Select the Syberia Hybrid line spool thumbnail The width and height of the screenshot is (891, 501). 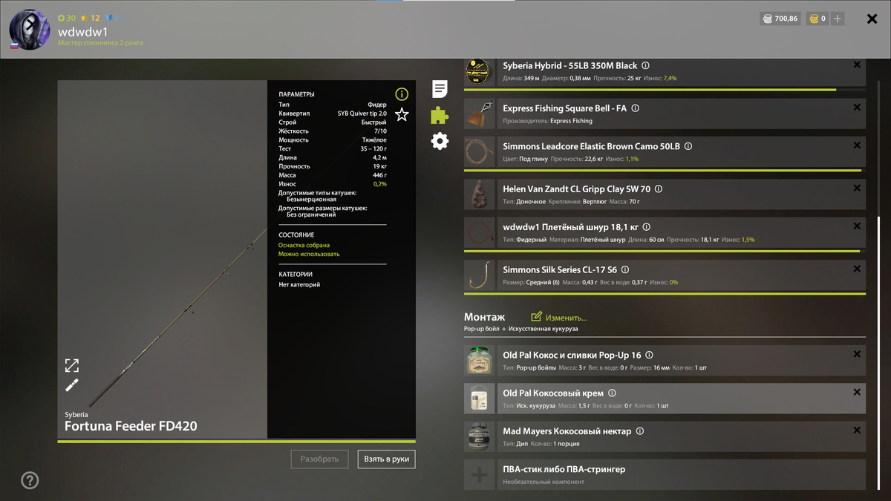click(480, 71)
